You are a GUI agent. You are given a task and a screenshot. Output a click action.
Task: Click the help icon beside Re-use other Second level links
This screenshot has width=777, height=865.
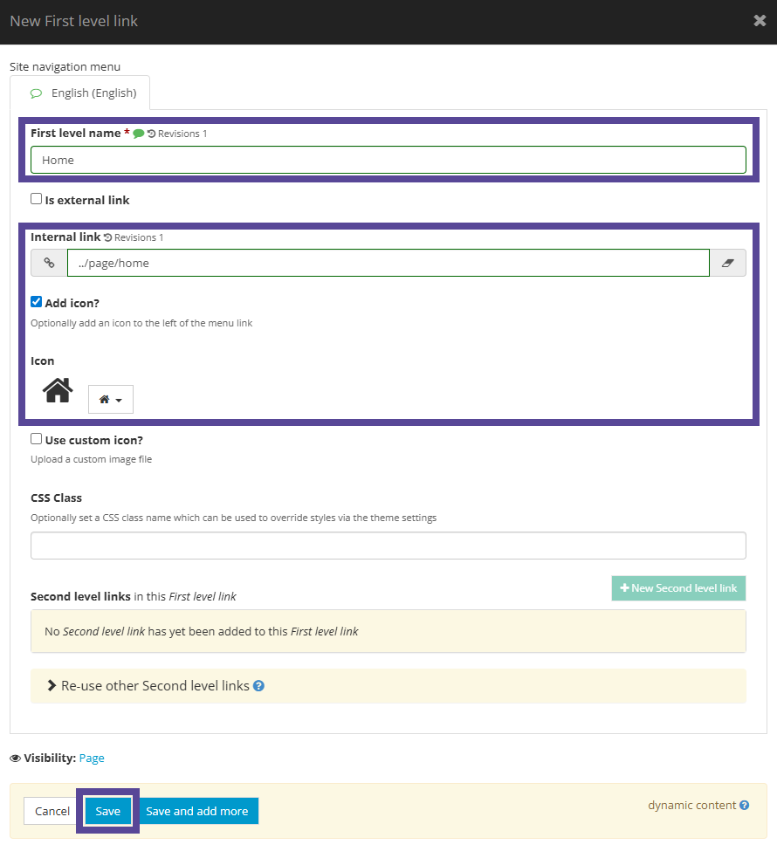pos(258,686)
